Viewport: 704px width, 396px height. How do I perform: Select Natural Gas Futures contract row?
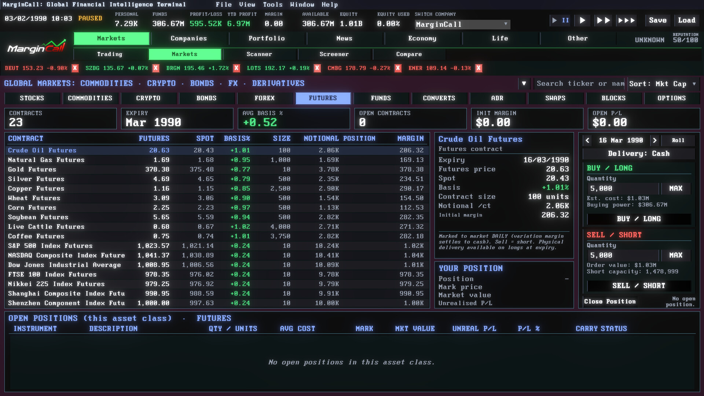click(217, 160)
